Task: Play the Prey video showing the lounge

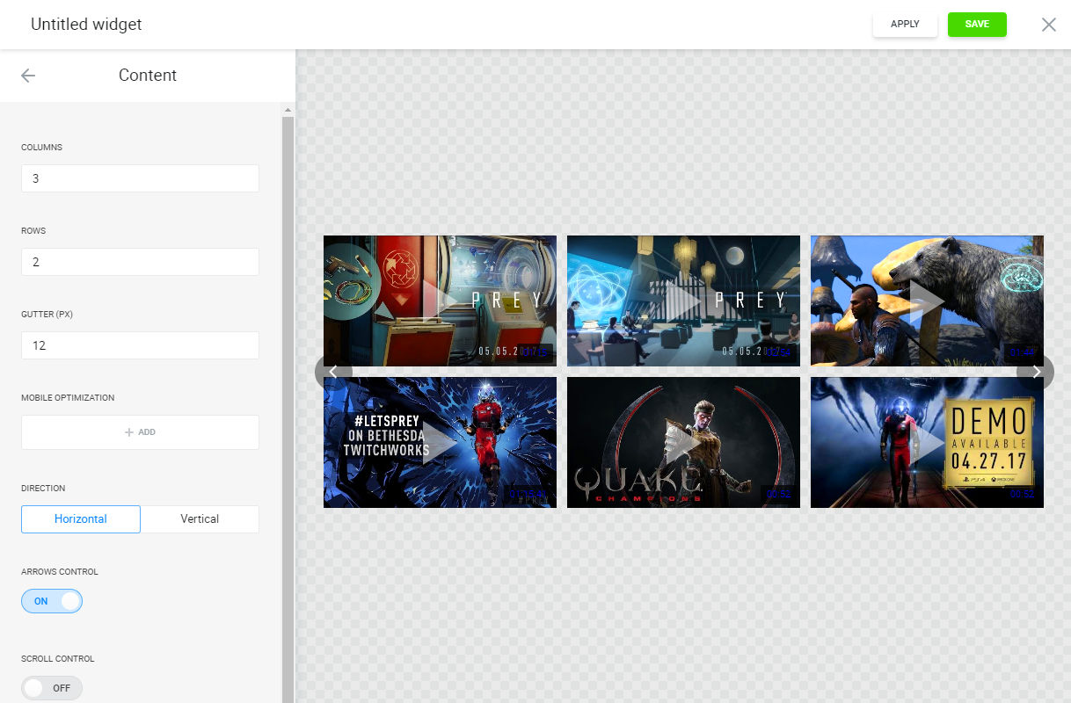Action: click(683, 301)
